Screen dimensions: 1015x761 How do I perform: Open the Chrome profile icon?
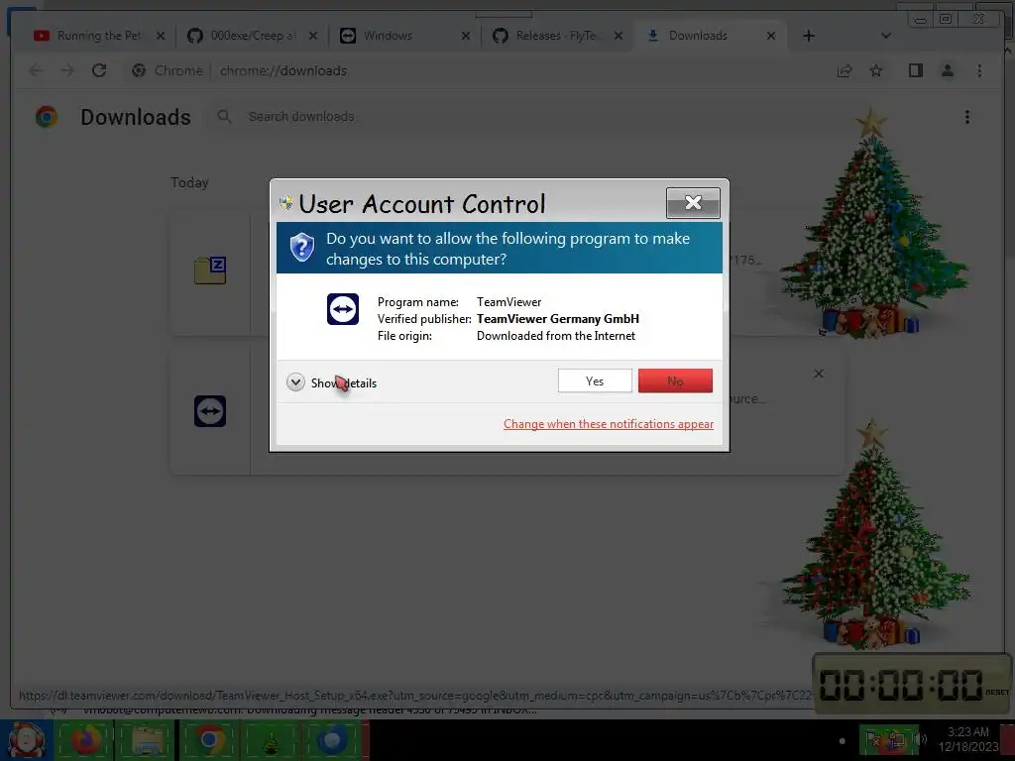tap(947, 70)
